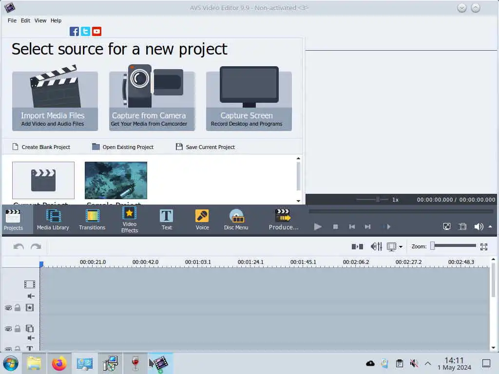Click Capture from Camera tile
Viewport: 499px width, 374px height.
152,98
